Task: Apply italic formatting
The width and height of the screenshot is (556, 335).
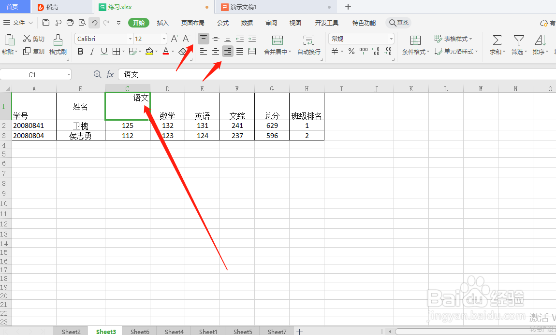Action: 92,51
